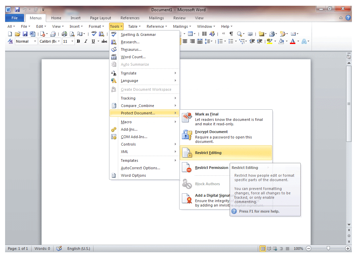Click the Word Help question mark icon

click(348, 18)
